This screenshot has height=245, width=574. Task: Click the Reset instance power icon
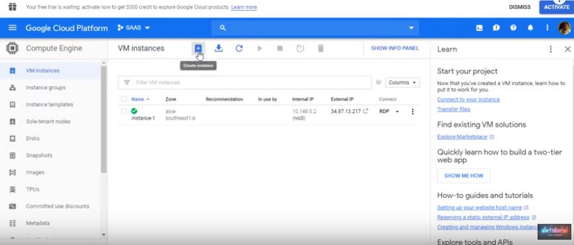pyautogui.click(x=300, y=48)
